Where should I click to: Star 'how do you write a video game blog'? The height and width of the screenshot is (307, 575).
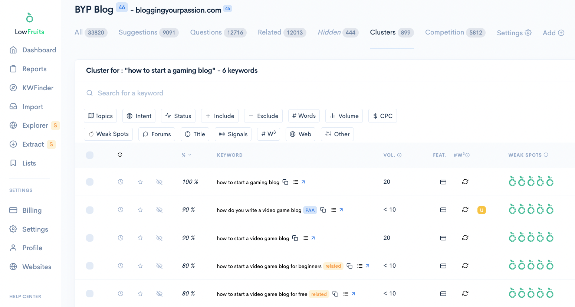pos(140,210)
